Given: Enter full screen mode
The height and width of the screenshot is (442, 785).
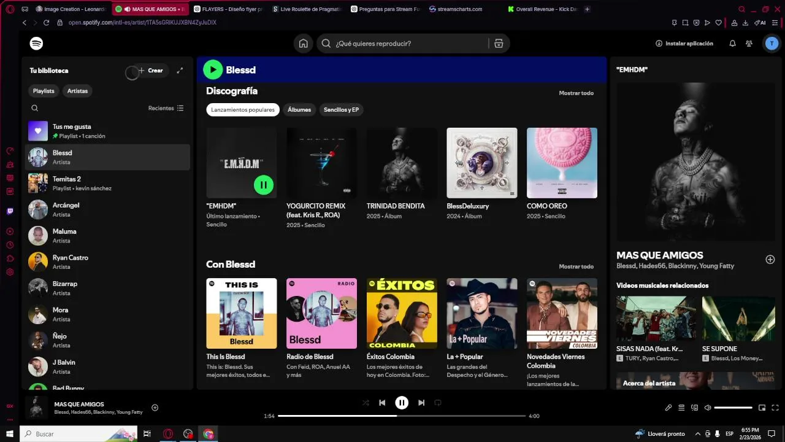Looking at the screenshot, I should click(775, 408).
